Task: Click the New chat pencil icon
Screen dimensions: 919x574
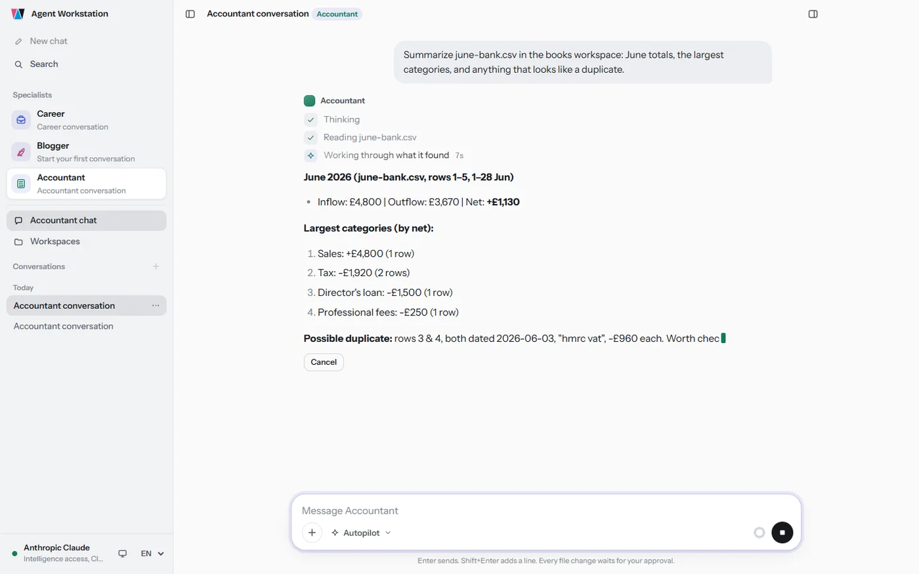Action: click(18, 41)
